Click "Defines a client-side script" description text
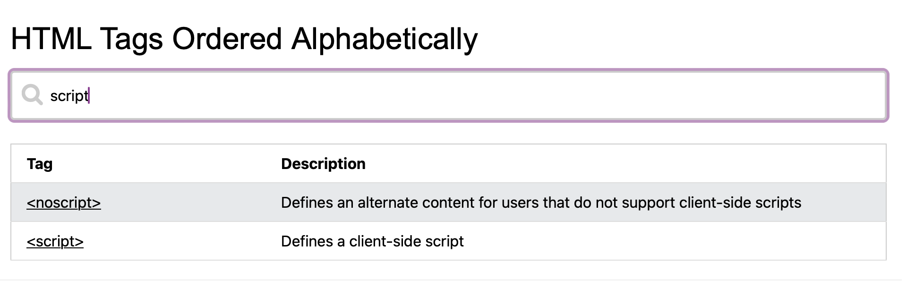The width and height of the screenshot is (907, 288). pos(372,241)
